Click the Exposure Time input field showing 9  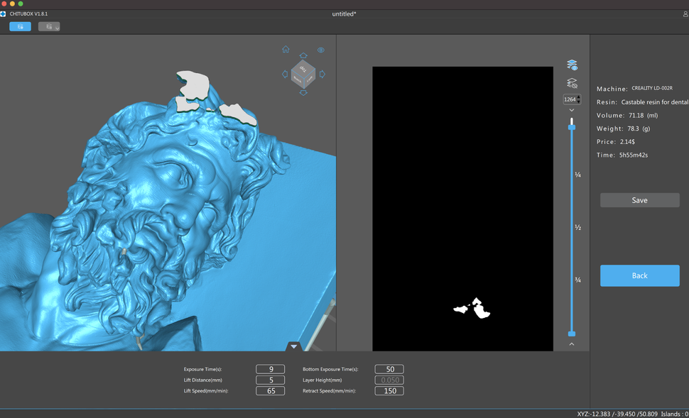point(270,369)
